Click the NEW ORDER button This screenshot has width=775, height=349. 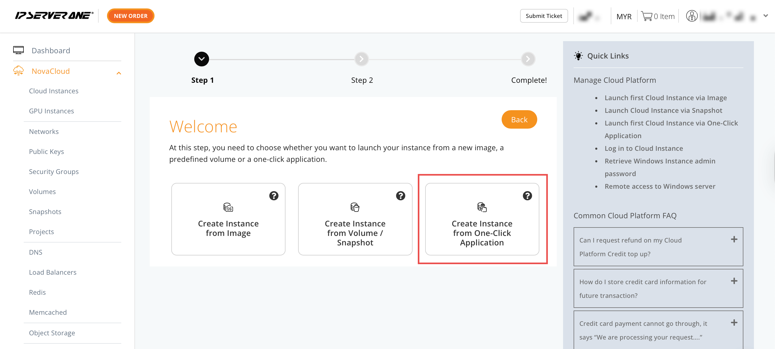pos(130,16)
